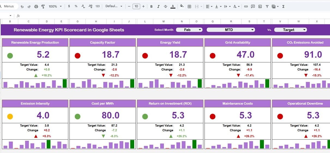The width and height of the screenshot is (330, 153).
Task: Toggle bold formatting
Action: pyautogui.click(x=151, y=6)
